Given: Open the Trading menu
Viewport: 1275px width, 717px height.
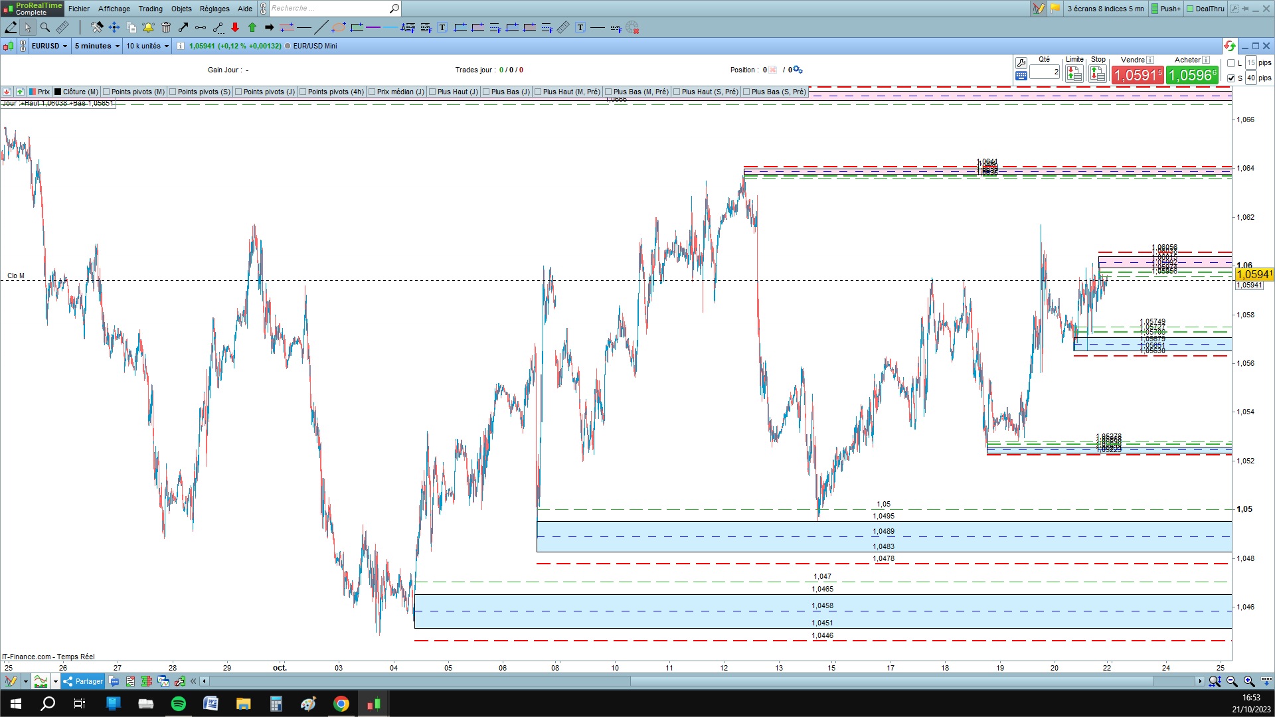Looking at the screenshot, I should 150,9.
